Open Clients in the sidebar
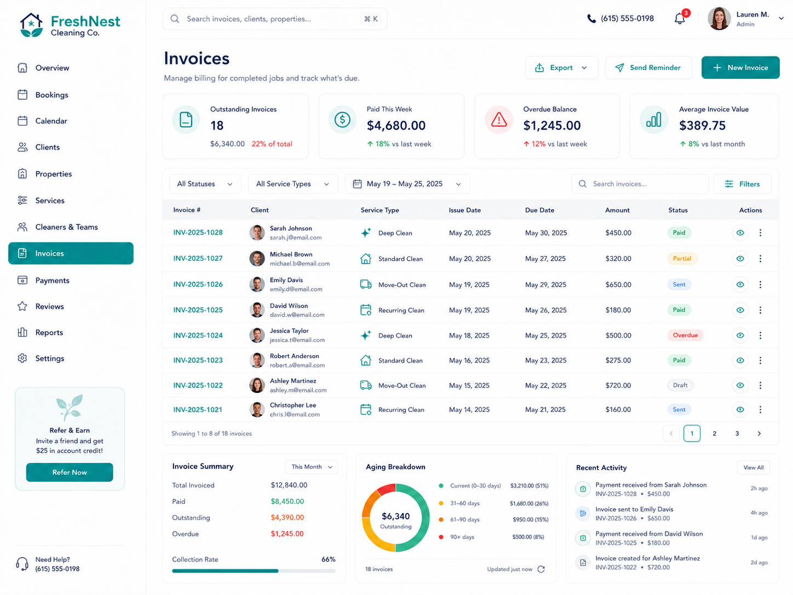The height and width of the screenshot is (595, 793). pyautogui.click(x=71, y=147)
